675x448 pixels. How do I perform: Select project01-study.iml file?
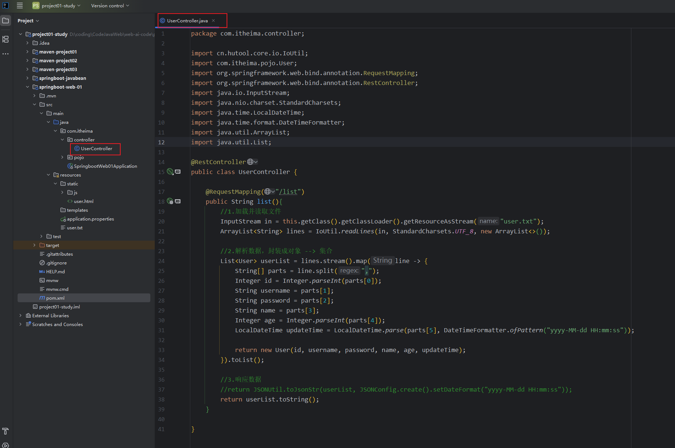tap(56, 307)
